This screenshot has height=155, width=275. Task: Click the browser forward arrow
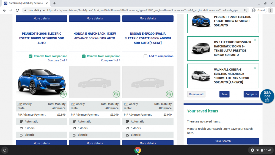point(11,10)
